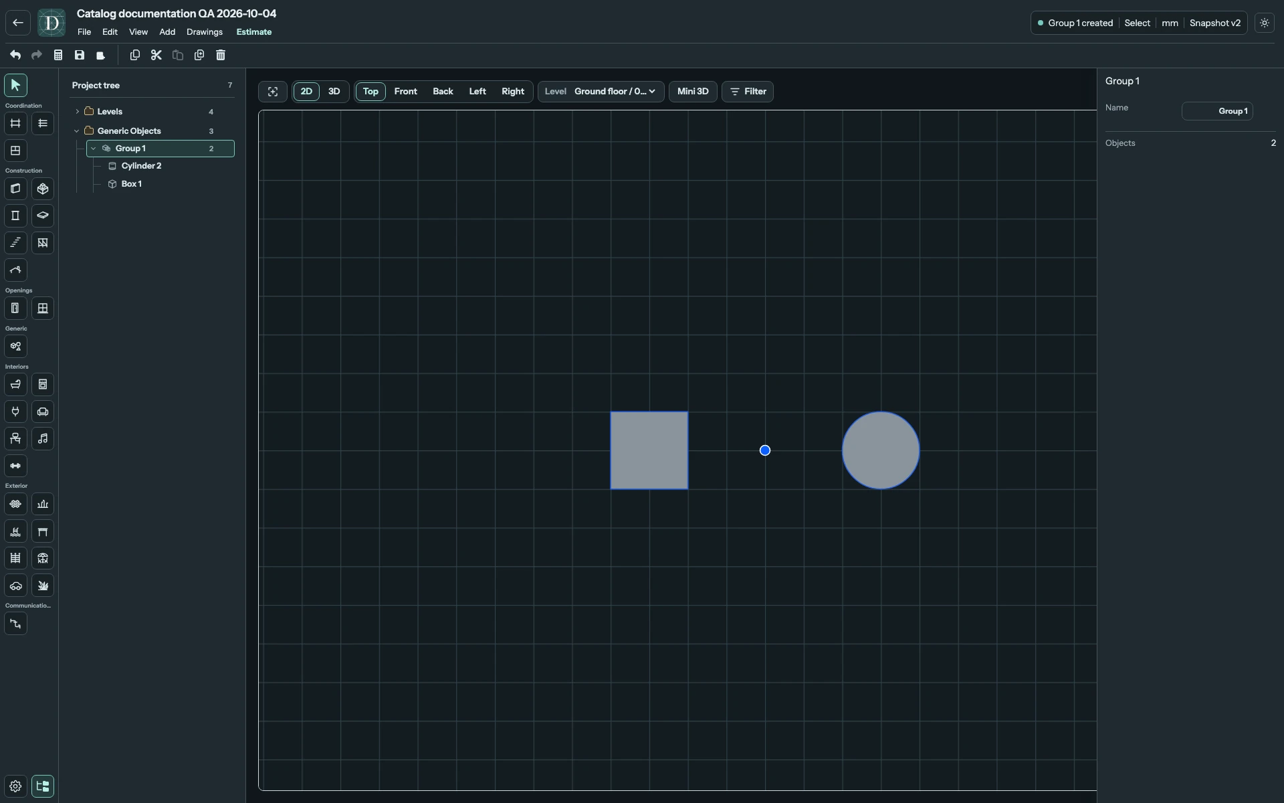
Task: Choose the sofa furniture tool
Action: pyautogui.click(x=43, y=412)
